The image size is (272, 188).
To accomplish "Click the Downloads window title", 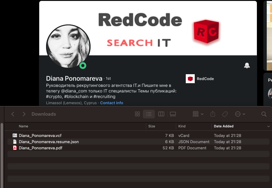I will click(44, 114).
